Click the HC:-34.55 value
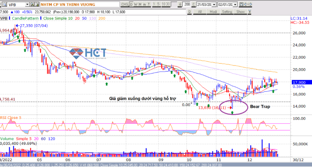The height and width of the screenshot is (167, 312). click(x=300, y=23)
